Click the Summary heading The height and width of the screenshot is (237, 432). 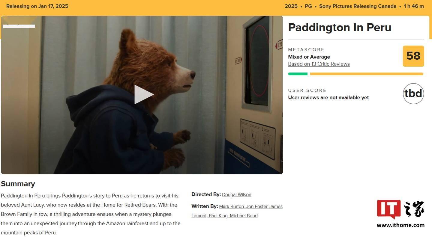click(18, 184)
